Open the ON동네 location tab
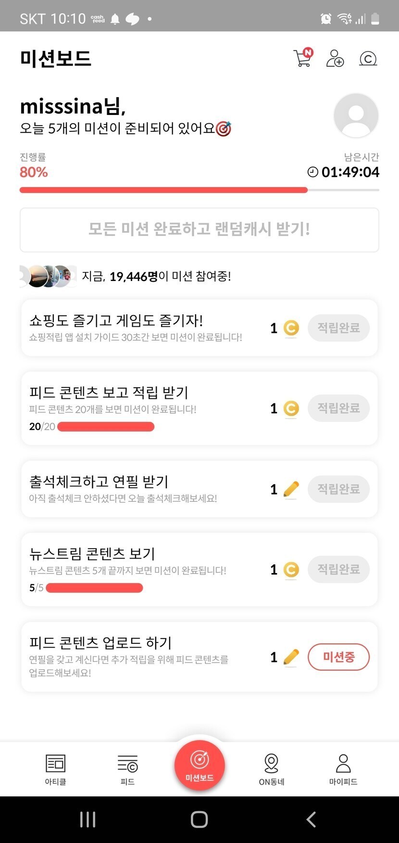The height and width of the screenshot is (843, 399). (272, 768)
